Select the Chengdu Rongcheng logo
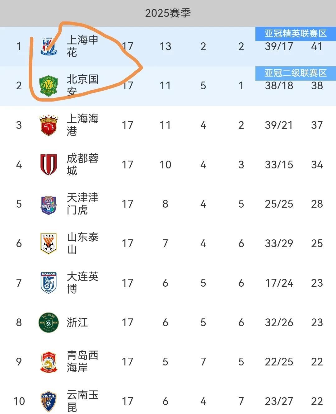This screenshot has height=414, width=336. coord(49,164)
